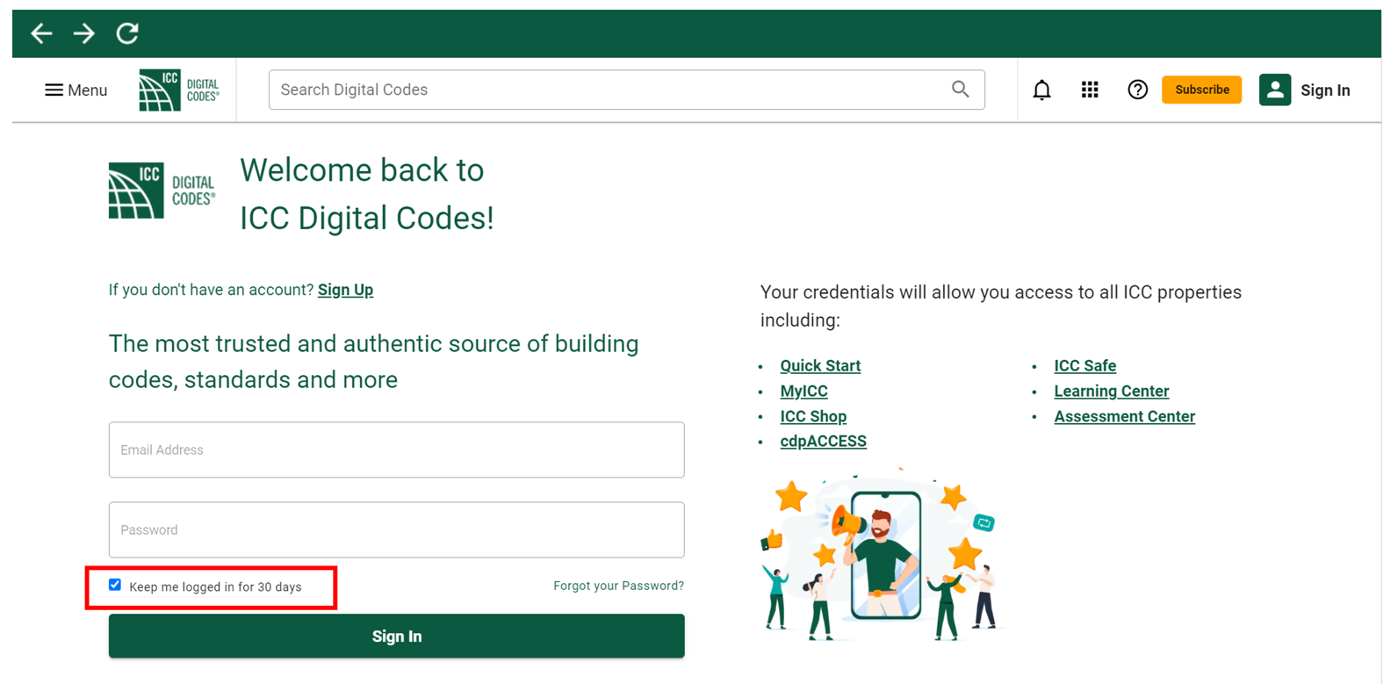Click the orange Subscribe button
The height and width of the screenshot is (698, 1398).
point(1201,90)
